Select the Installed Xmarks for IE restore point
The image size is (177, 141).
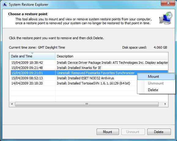point(89,68)
